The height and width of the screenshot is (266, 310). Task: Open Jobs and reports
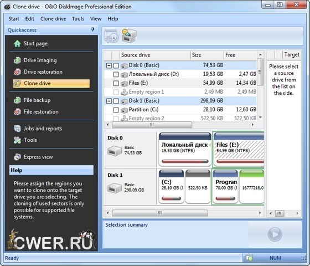tap(43, 129)
